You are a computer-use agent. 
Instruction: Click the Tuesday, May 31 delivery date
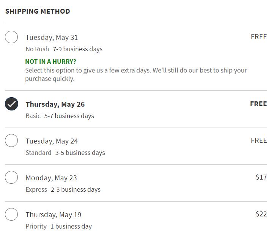[52, 38]
